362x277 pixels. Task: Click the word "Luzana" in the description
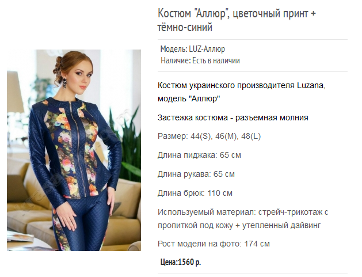[x=310, y=85]
